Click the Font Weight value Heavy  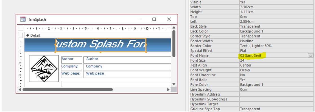(277, 70)
